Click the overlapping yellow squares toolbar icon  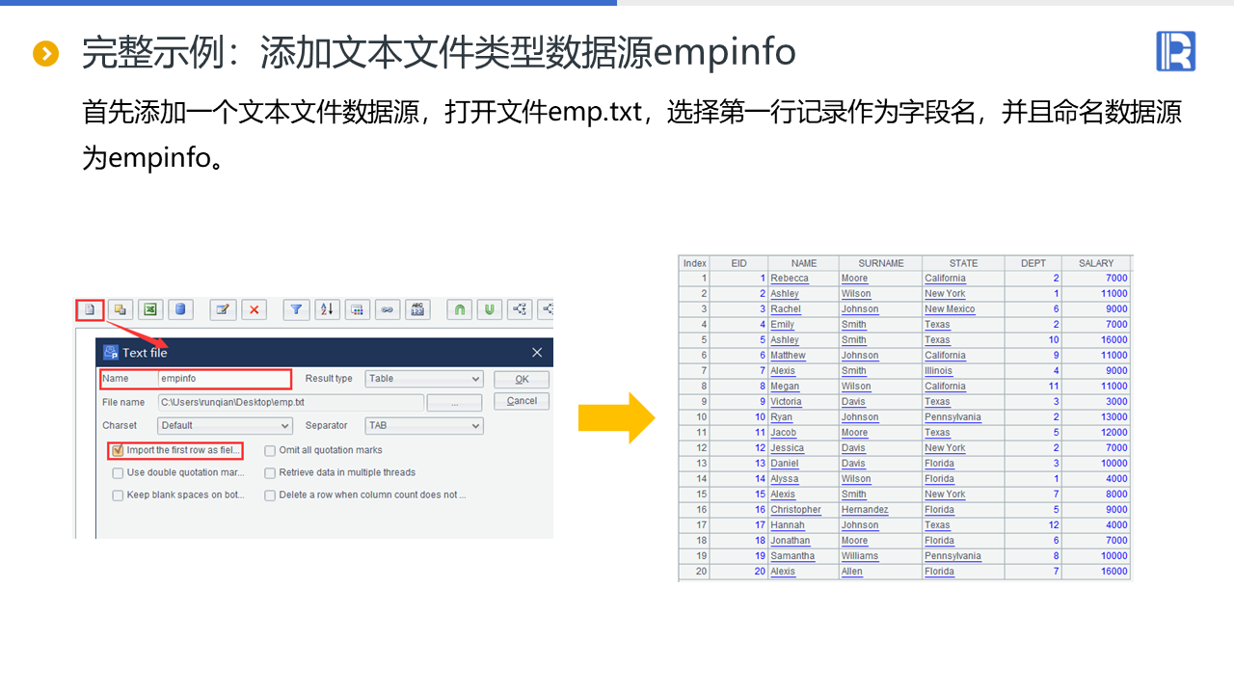(121, 309)
